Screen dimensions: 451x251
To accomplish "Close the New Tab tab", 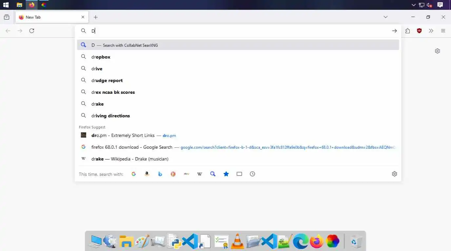I will tap(83, 17).
